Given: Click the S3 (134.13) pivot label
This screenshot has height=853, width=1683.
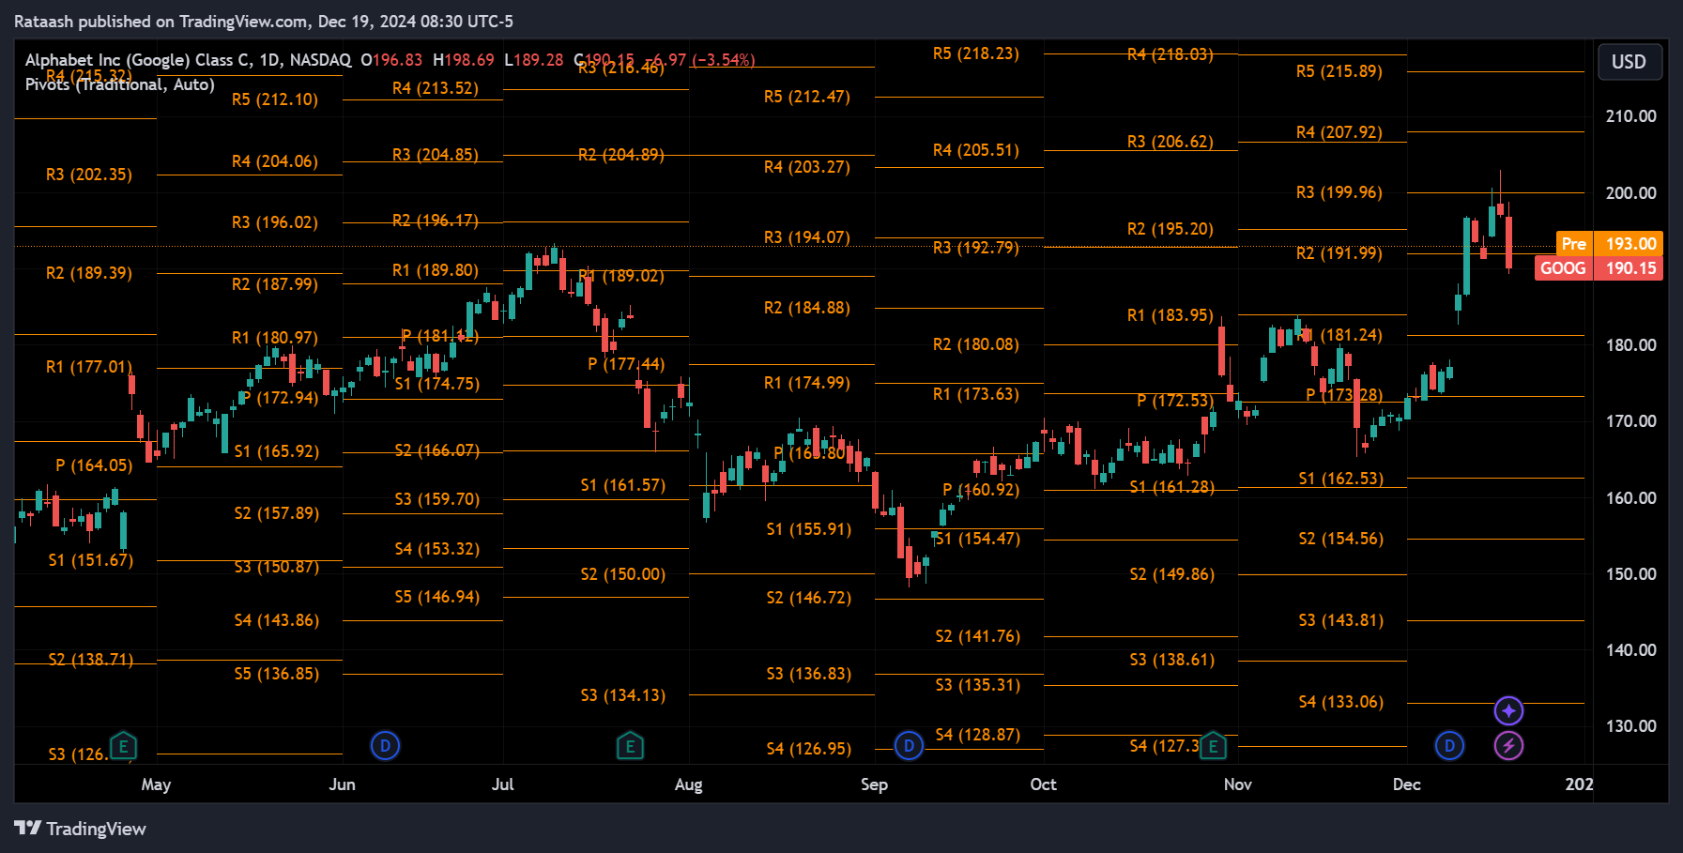Looking at the screenshot, I should click(623, 695).
